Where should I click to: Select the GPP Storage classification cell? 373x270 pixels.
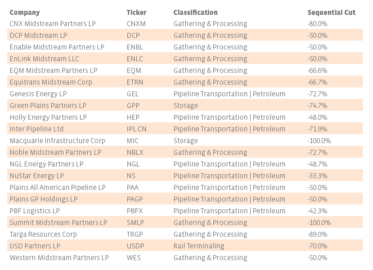[185, 106]
